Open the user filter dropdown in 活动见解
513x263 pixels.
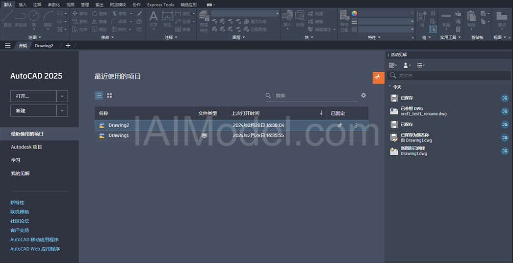pos(407,66)
